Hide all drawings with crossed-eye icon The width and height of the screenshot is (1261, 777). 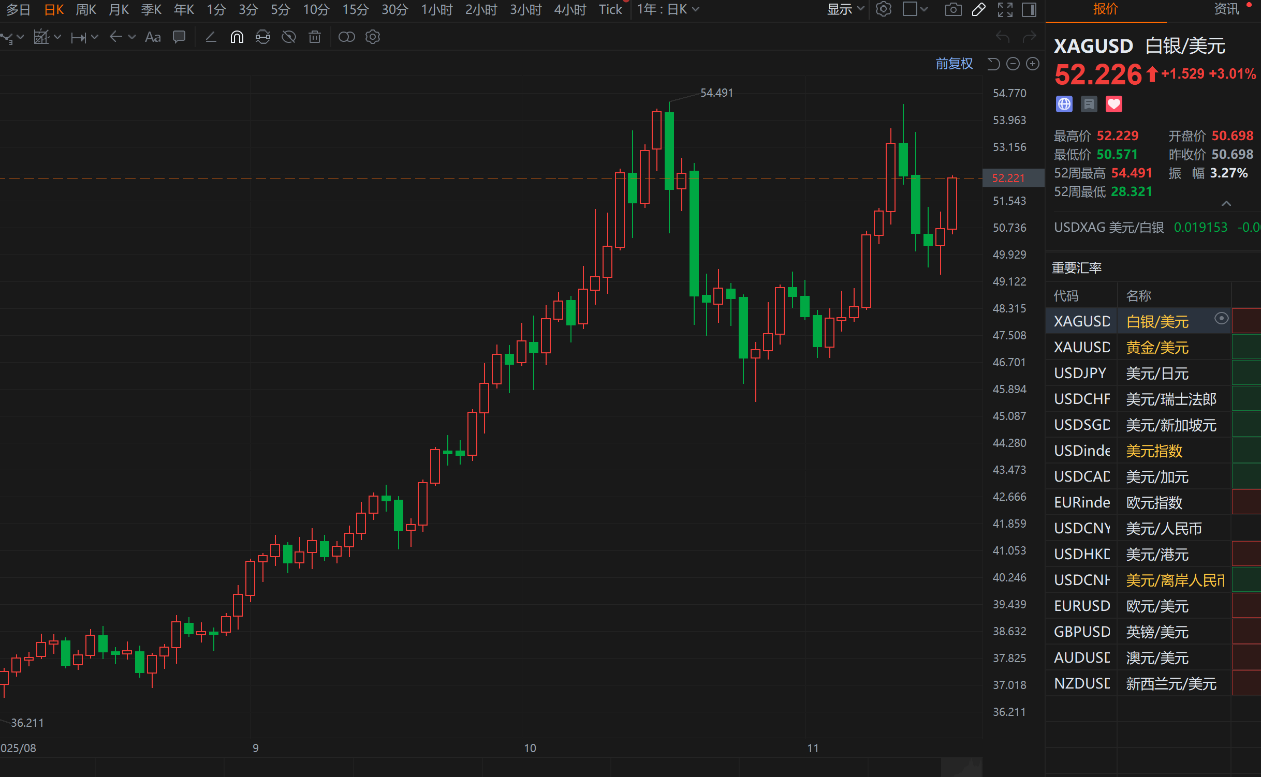pyautogui.click(x=289, y=37)
